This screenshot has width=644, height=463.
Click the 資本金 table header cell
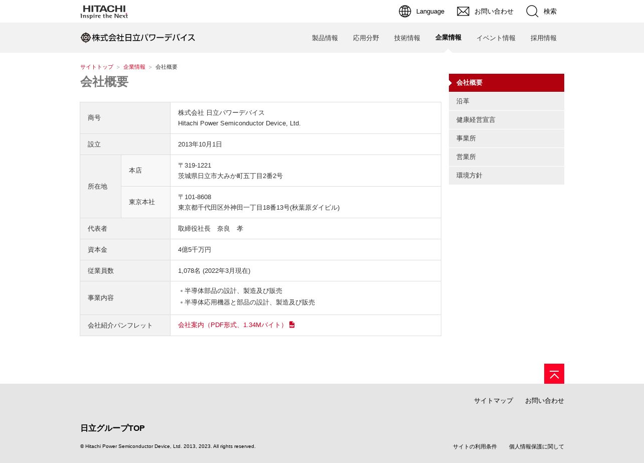125,250
